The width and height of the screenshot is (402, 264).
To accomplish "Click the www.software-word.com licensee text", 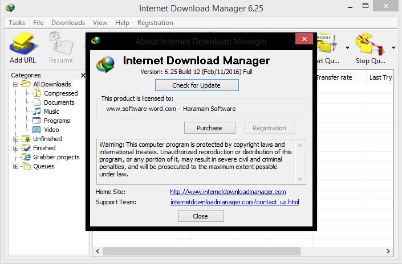I will pos(141,109).
